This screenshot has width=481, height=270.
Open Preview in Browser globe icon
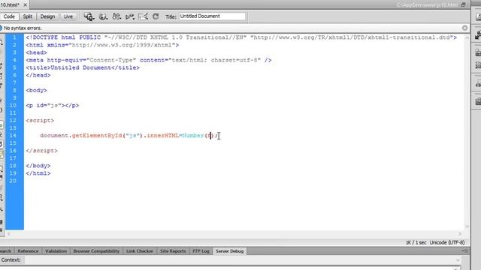(103, 16)
